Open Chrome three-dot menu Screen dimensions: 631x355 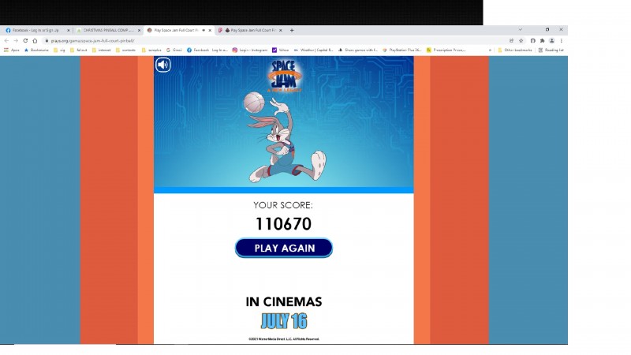(562, 41)
